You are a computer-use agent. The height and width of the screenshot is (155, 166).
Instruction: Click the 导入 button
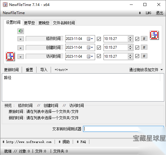pos(44,70)
